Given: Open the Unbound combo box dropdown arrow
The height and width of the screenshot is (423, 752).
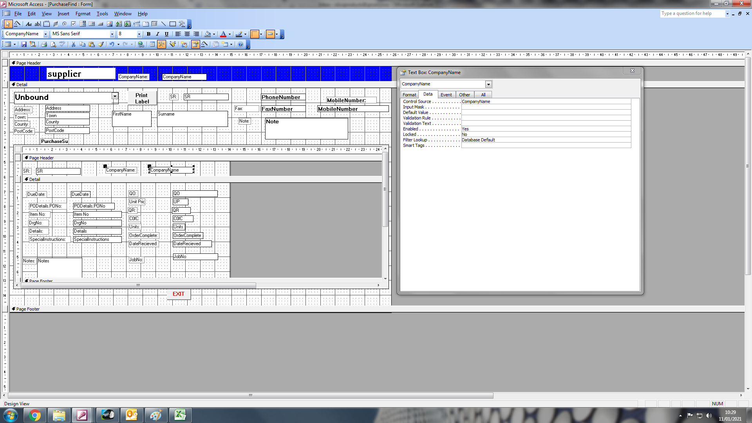Looking at the screenshot, I should pyautogui.click(x=115, y=96).
